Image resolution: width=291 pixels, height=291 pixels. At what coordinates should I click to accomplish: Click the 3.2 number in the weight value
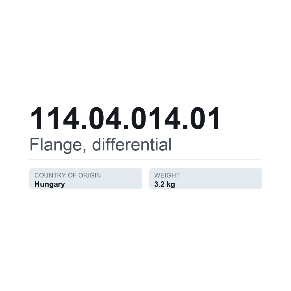[x=159, y=184]
